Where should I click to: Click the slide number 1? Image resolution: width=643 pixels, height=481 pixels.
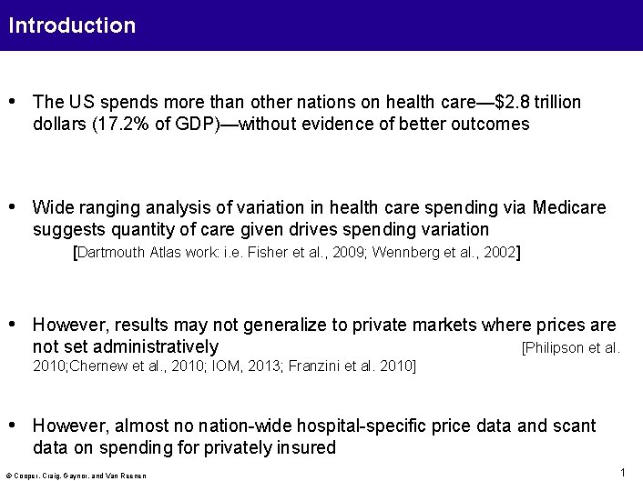tap(623, 473)
